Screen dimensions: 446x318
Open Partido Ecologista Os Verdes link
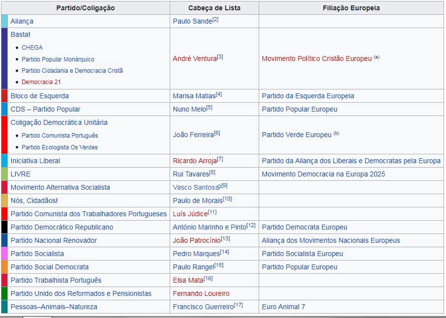pos(59,147)
